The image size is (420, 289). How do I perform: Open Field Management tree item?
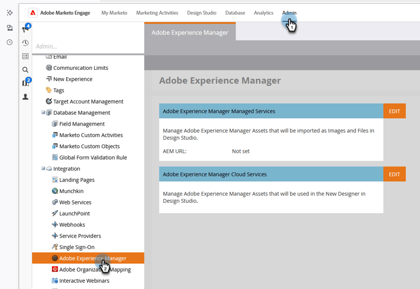82,124
